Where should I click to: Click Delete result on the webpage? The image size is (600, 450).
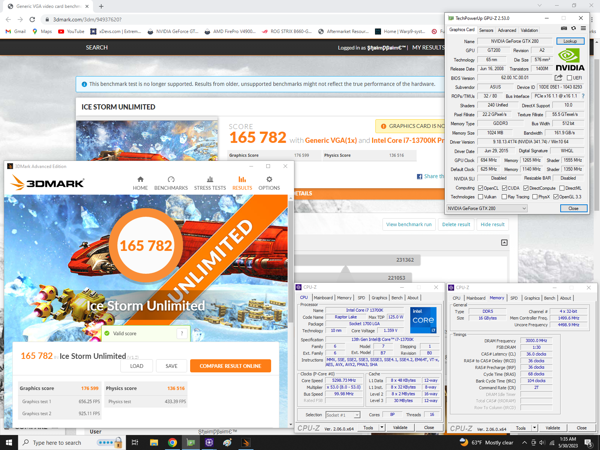(x=456, y=225)
